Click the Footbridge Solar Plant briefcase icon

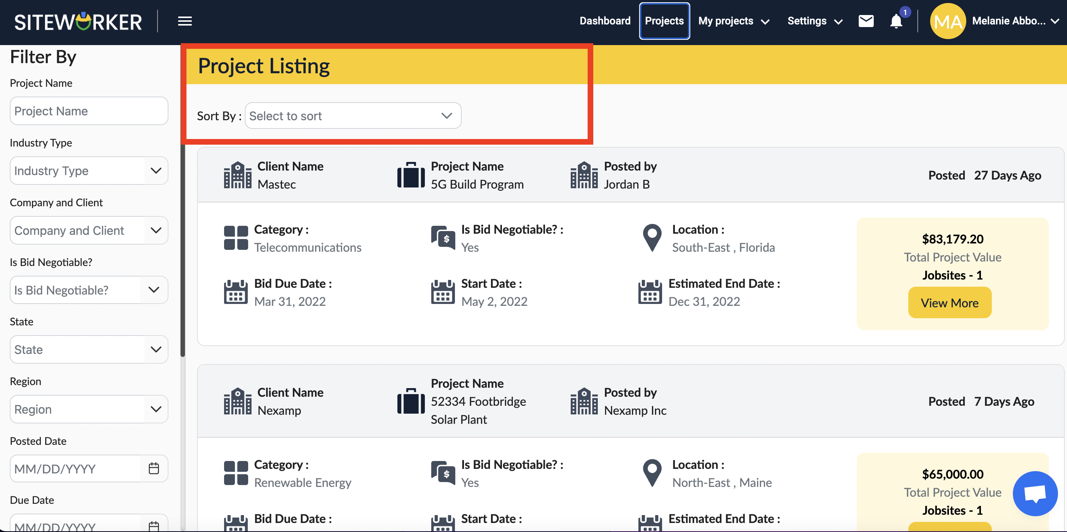(411, 401)
